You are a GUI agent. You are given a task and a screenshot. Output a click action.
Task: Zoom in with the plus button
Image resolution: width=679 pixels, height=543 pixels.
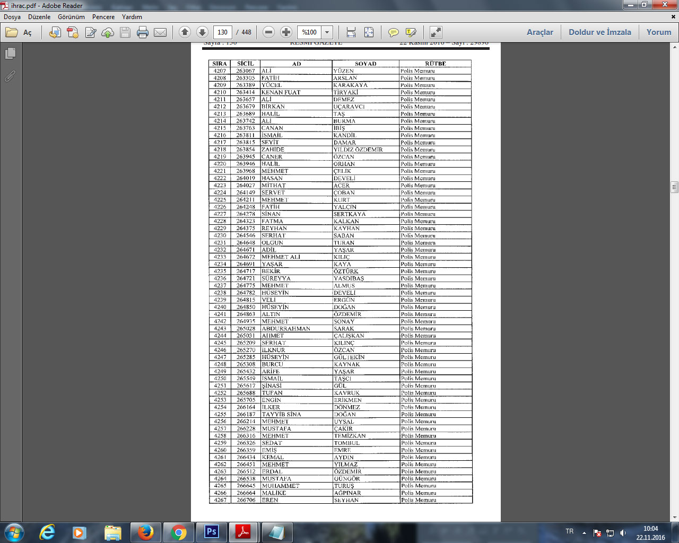[286, 32]
